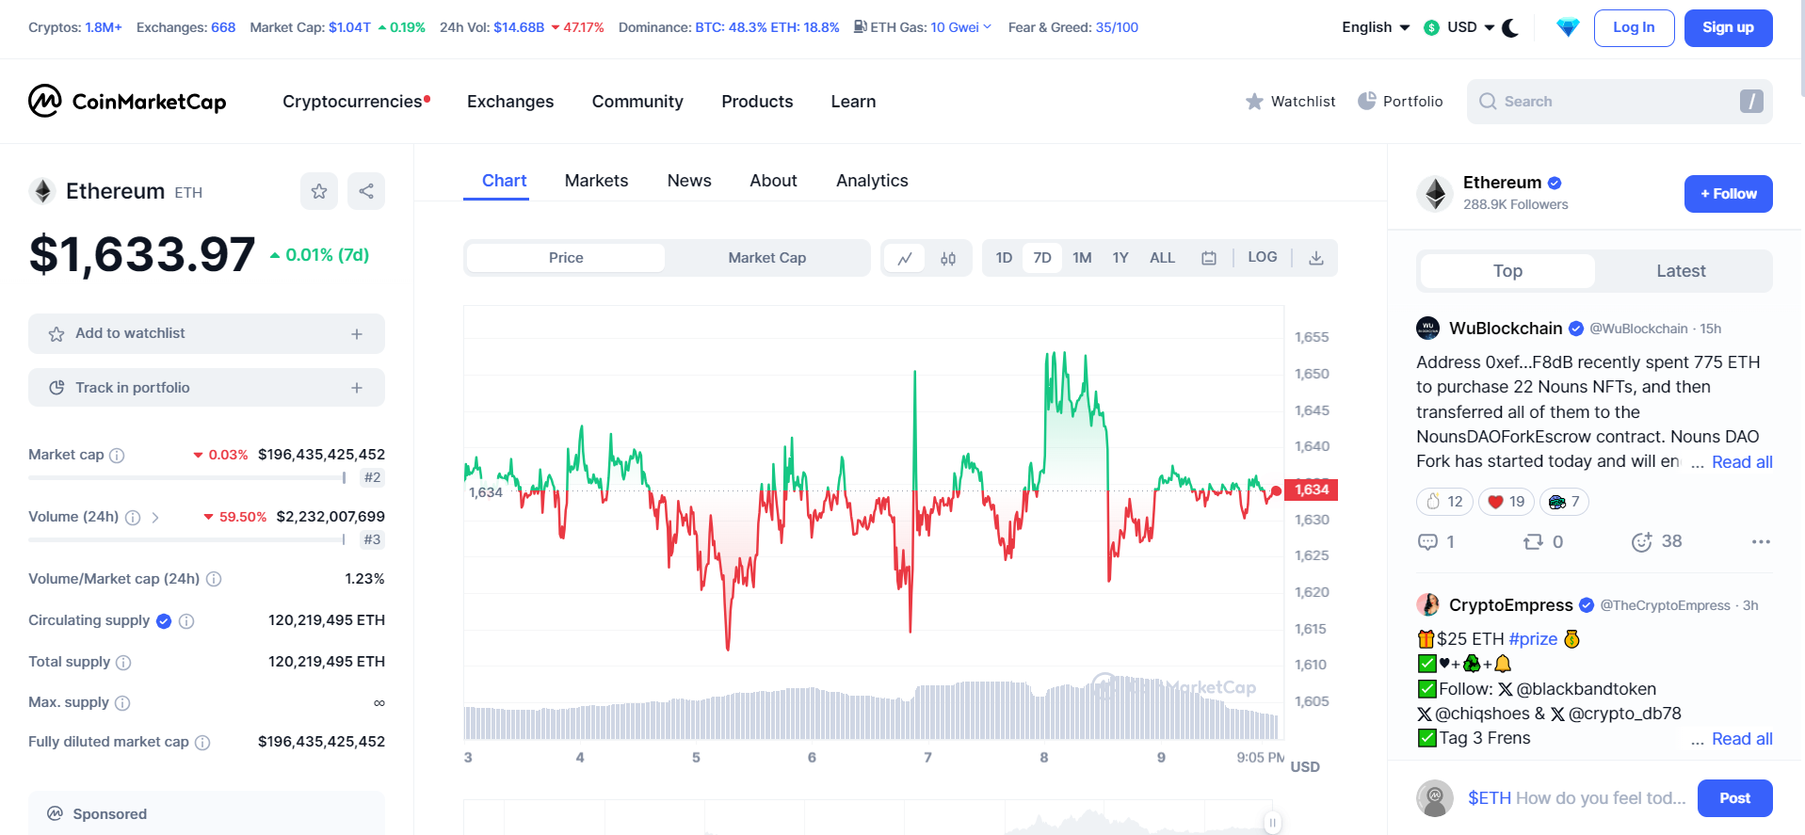This screenshot has width=1805, height=835.
Task: Switch chart to Market Cap view
Action: [766, 258]
